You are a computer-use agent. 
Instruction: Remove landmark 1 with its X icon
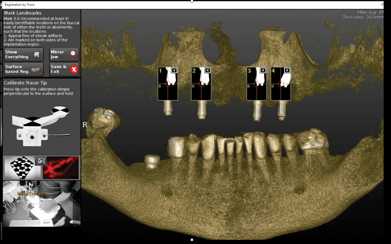(x=174, y=70)
